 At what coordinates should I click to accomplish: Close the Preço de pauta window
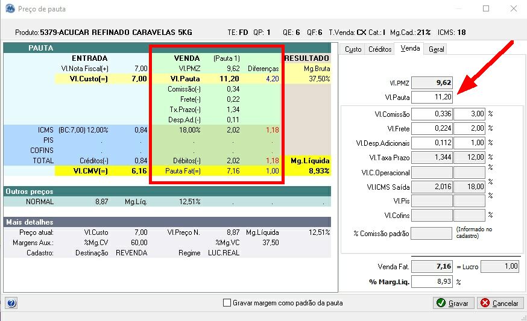[514, 8]
